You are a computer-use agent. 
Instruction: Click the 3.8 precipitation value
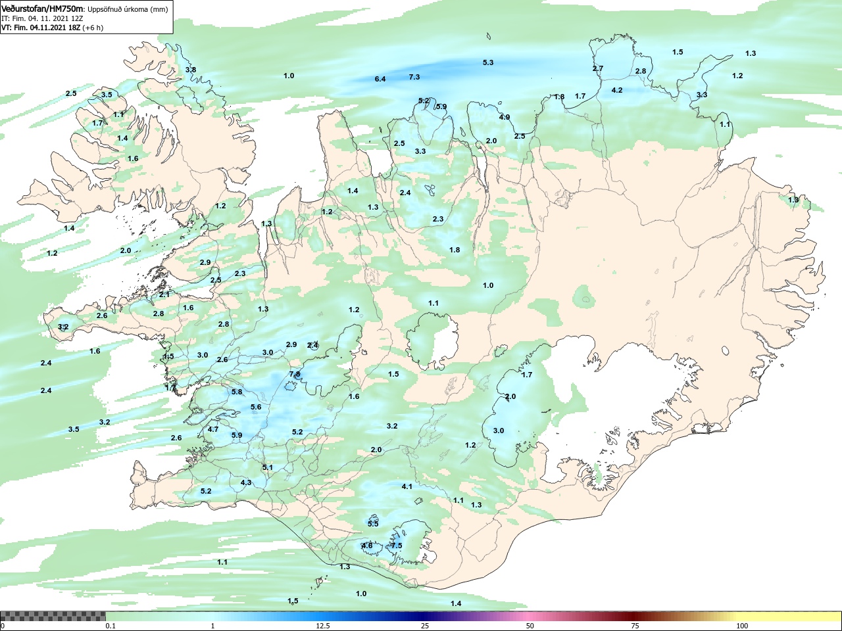[x=191, y=70]
